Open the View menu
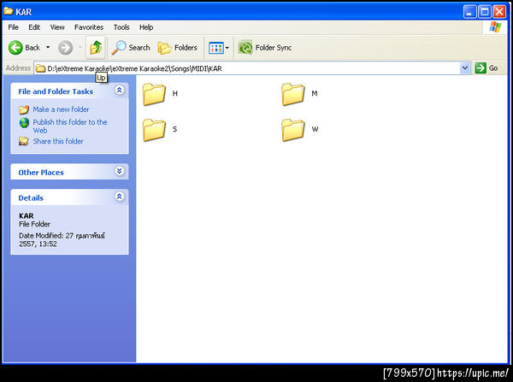This screenshot has height=382, width=513. click(57, 27)
